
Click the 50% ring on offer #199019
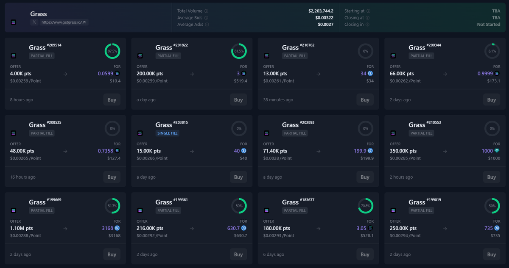click(x=492, y=206)
